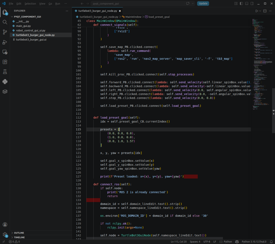Viewport: 275px width, 244px height.
Task: Select turtlebot3_burger_gui_node.py in explorer tree
Action: click(41, 35)
